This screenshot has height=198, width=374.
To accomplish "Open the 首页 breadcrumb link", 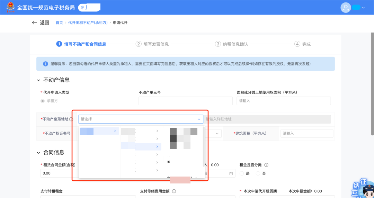I will 59,22.
